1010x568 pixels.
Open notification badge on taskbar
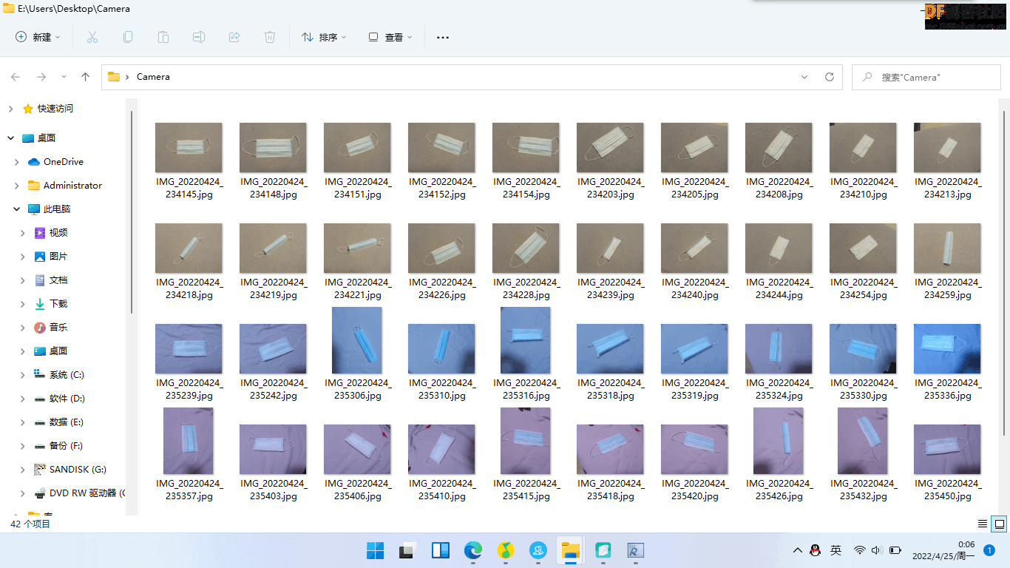point(989,550)
